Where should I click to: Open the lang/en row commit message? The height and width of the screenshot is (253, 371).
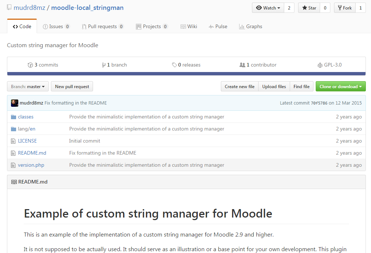[x=147, y=129]
